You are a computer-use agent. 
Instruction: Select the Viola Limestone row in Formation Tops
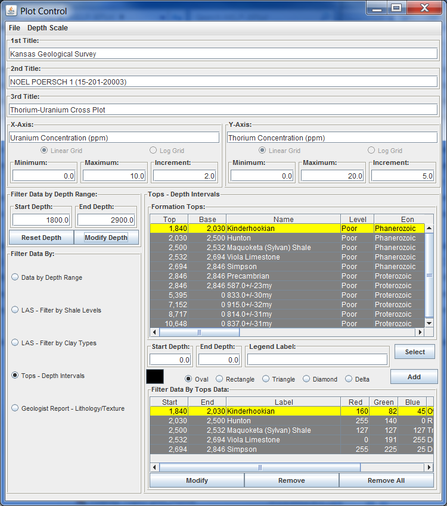[287, 257]
